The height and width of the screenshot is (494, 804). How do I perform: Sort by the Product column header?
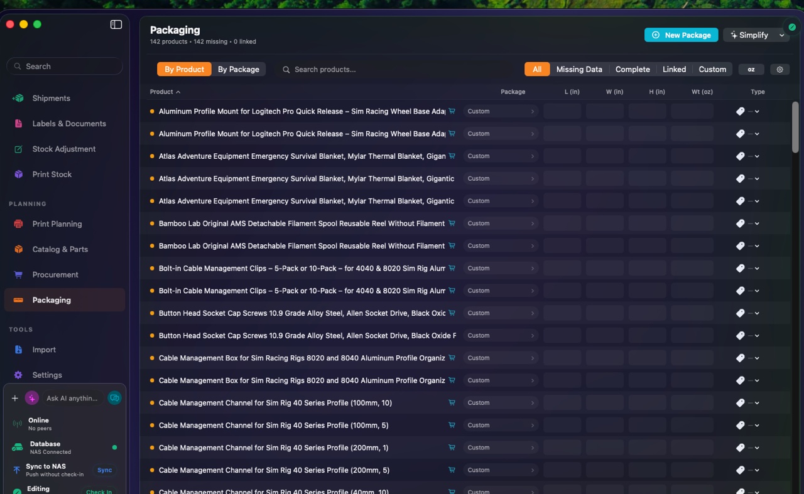coord(165,92)
